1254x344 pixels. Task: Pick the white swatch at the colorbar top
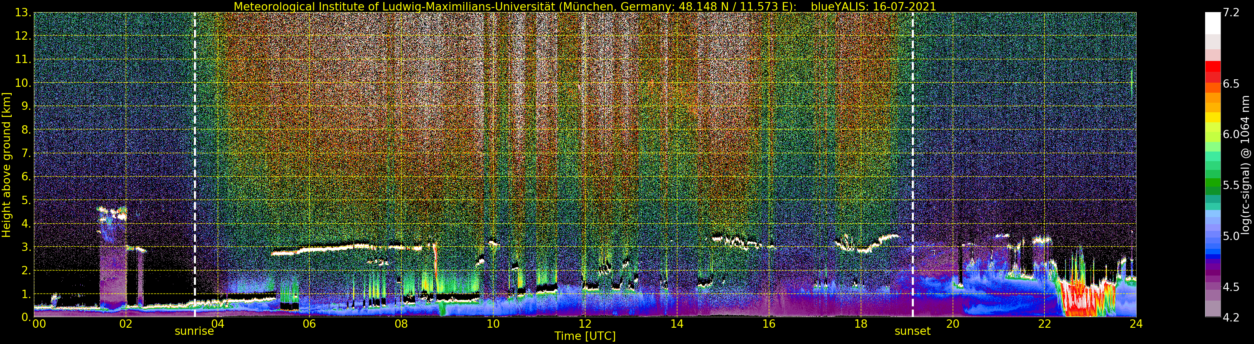[1213, 22]
